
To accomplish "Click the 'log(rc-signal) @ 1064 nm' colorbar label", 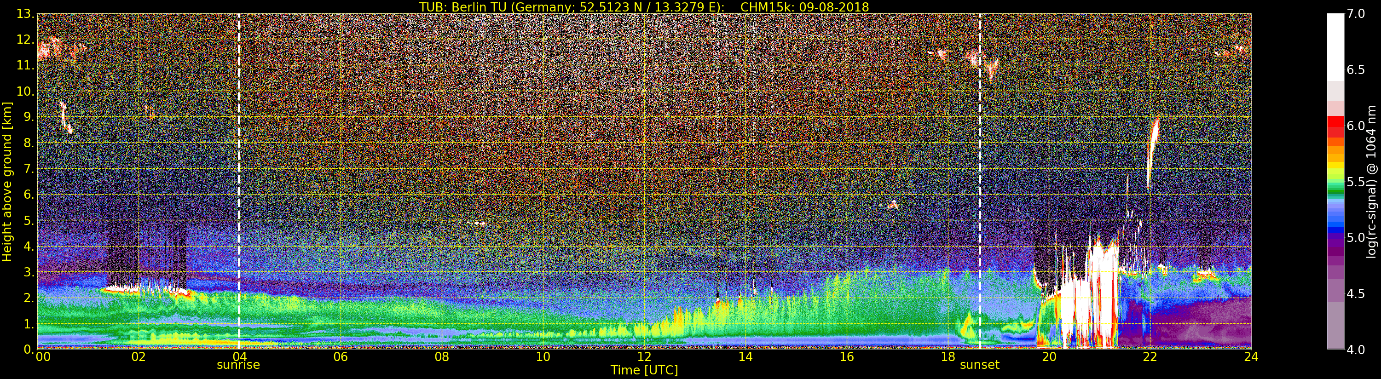I will pyautogui.click(x=1372, y=182).
